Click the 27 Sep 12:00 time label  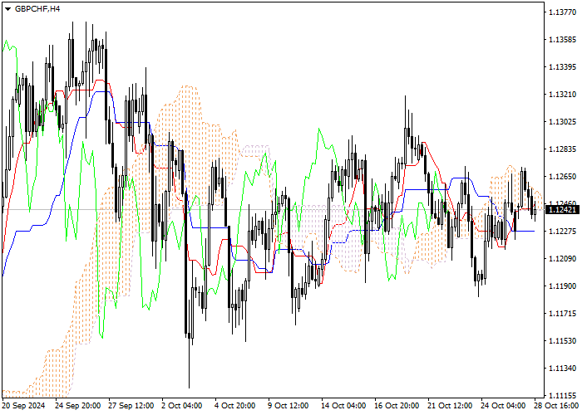click(x=131, y=406)
